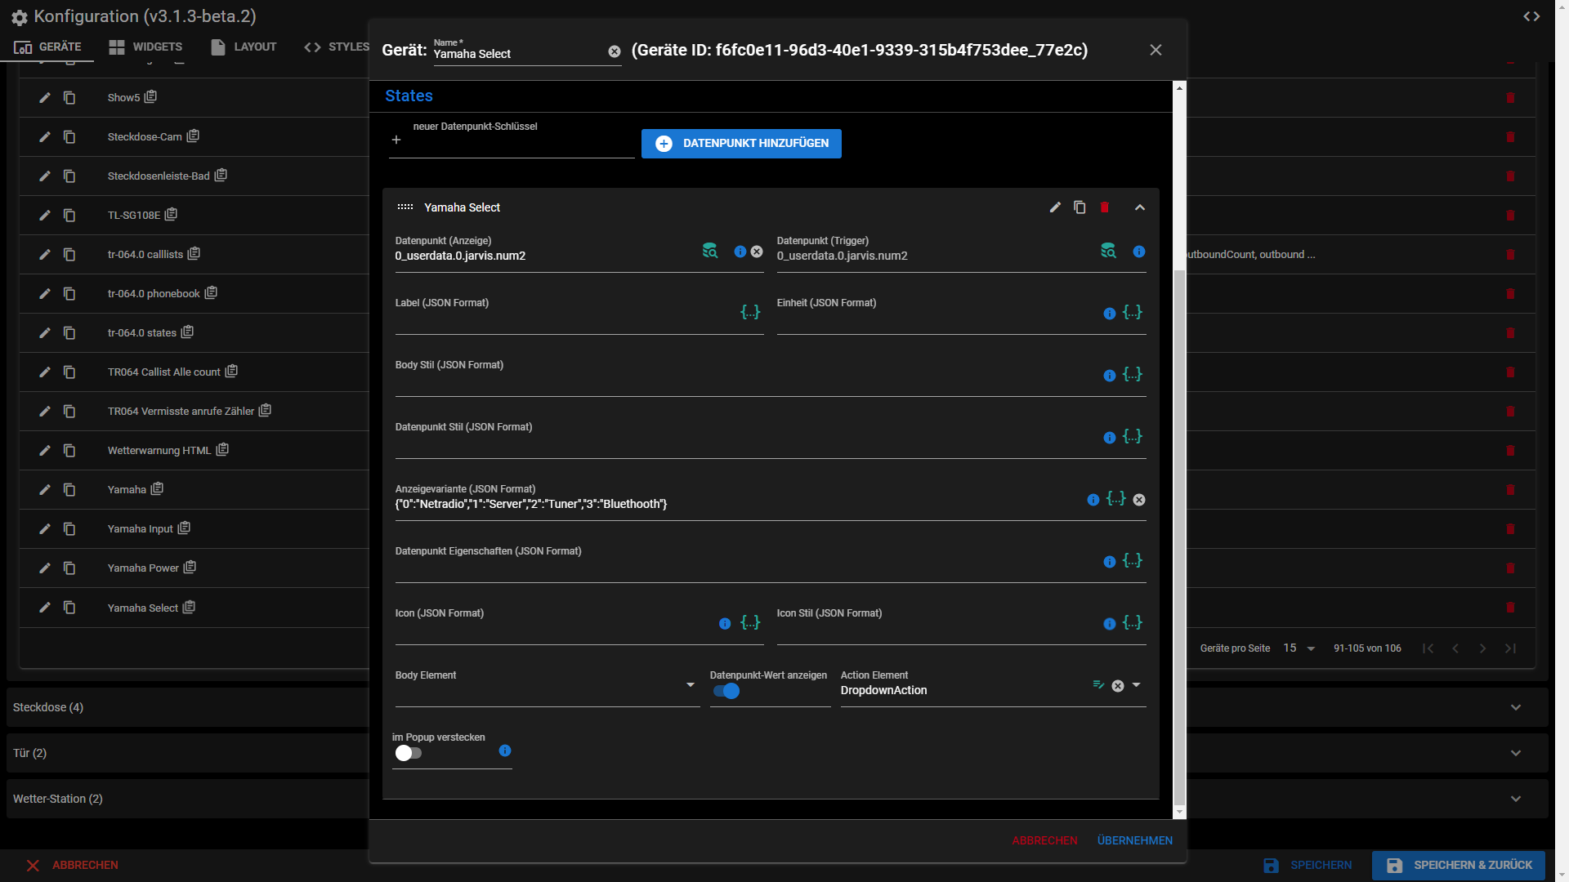Click the dialog vertical scrollbar
The image size is (1569, 882).
pyautogui.click(x=1178, y=536)
